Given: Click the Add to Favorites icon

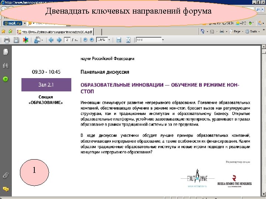Looking at the screenshot, I should point(10,31).
